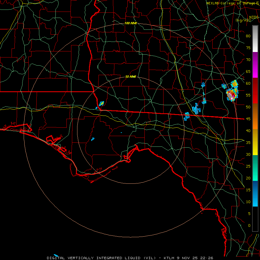Click the "55" value on the color scale

(x=248, y=95)
